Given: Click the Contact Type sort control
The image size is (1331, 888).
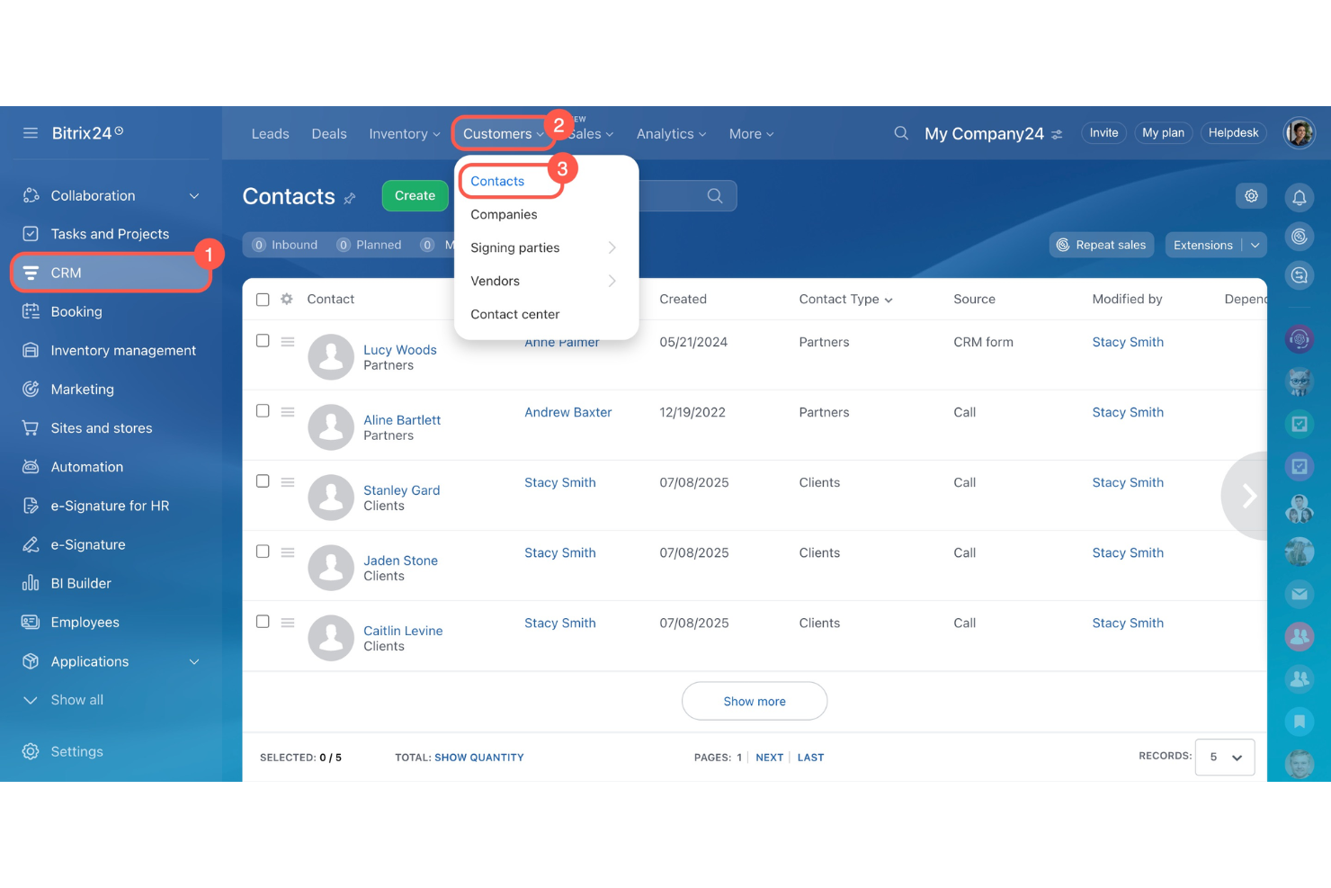Looking at the screenshot, I should 889,299.
